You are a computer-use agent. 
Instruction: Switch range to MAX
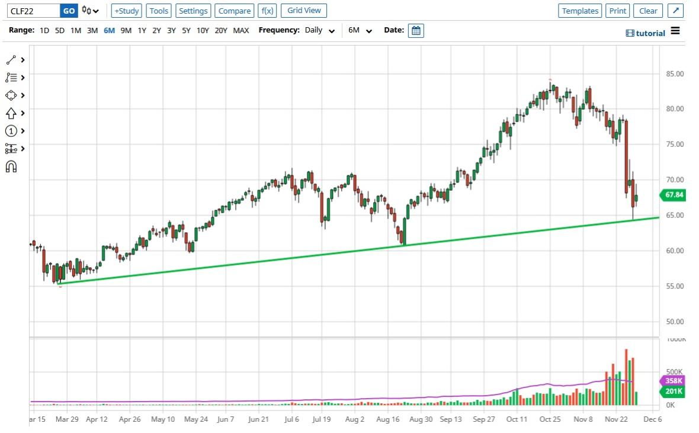coord(241,30)
